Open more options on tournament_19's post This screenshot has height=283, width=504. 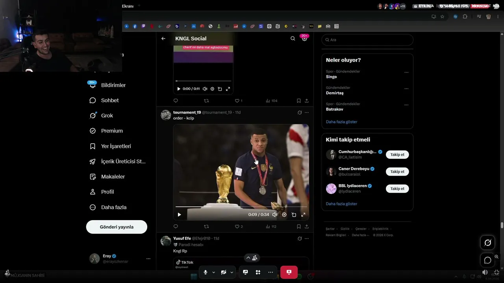click(307, 112)
